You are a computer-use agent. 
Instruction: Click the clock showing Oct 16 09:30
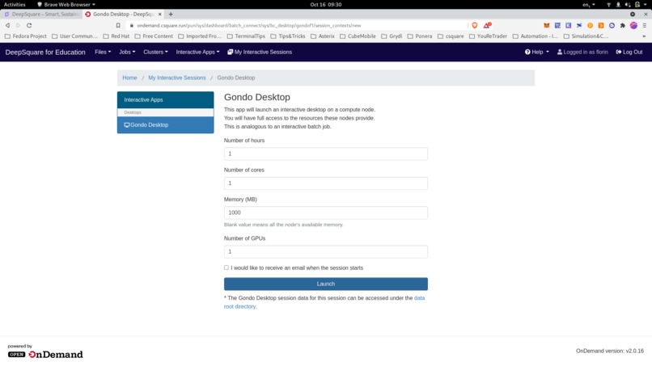click(x=325, y=5)
